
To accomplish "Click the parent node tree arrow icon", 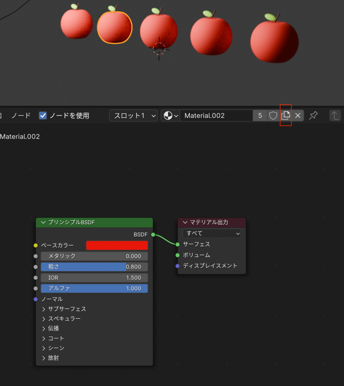I will coord(335,116).
